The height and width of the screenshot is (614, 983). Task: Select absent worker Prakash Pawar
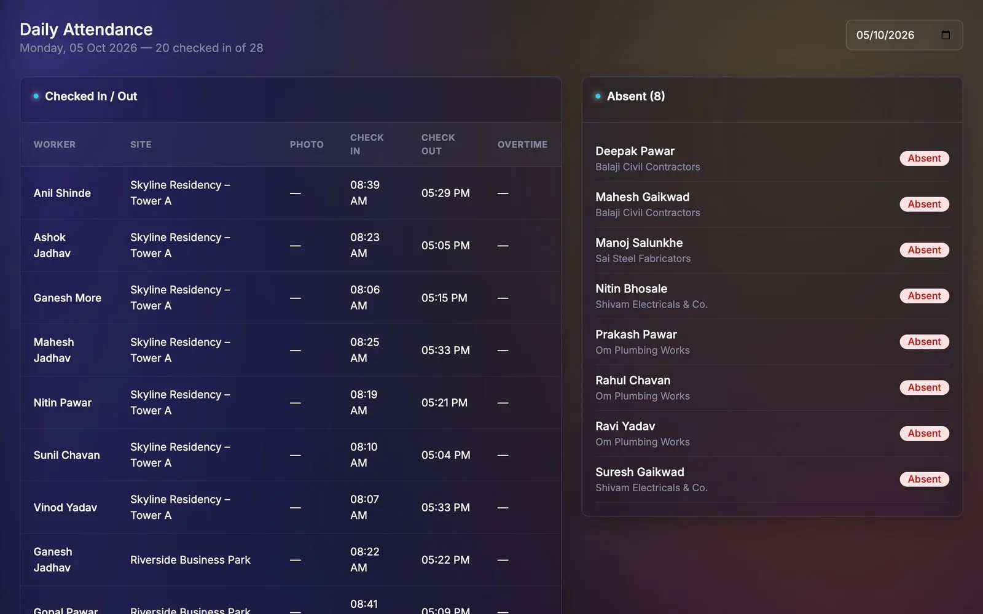click(636, 335)
